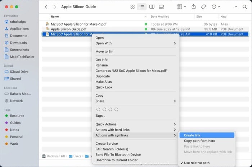
Task: Expand the Share submenu
Action: coord(136,101)
